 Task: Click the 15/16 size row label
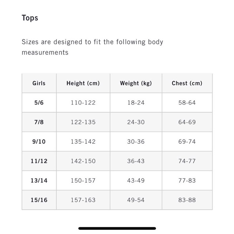pyautogui.click(x=39, y=200)
